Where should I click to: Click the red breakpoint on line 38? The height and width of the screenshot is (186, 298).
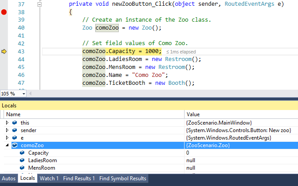click(4, 12)
